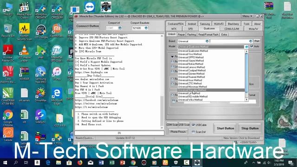Choose Universal Nokia Method
This screenshot has height=167, width=297.
[x=191, y=64]
